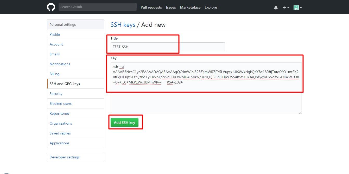The image size is (349, 174).
Task: Click the Title field containing TEST-SSH
Action: [x=168, y=47]
